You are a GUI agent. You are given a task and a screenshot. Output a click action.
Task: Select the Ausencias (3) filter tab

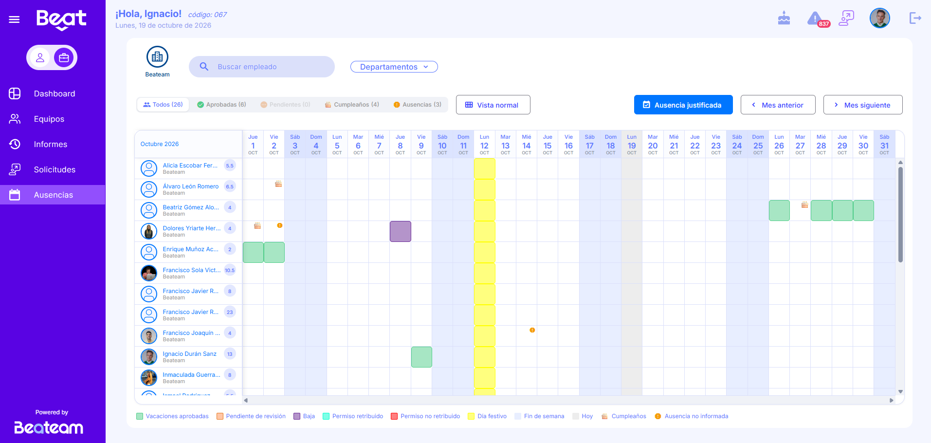[417, 105]
